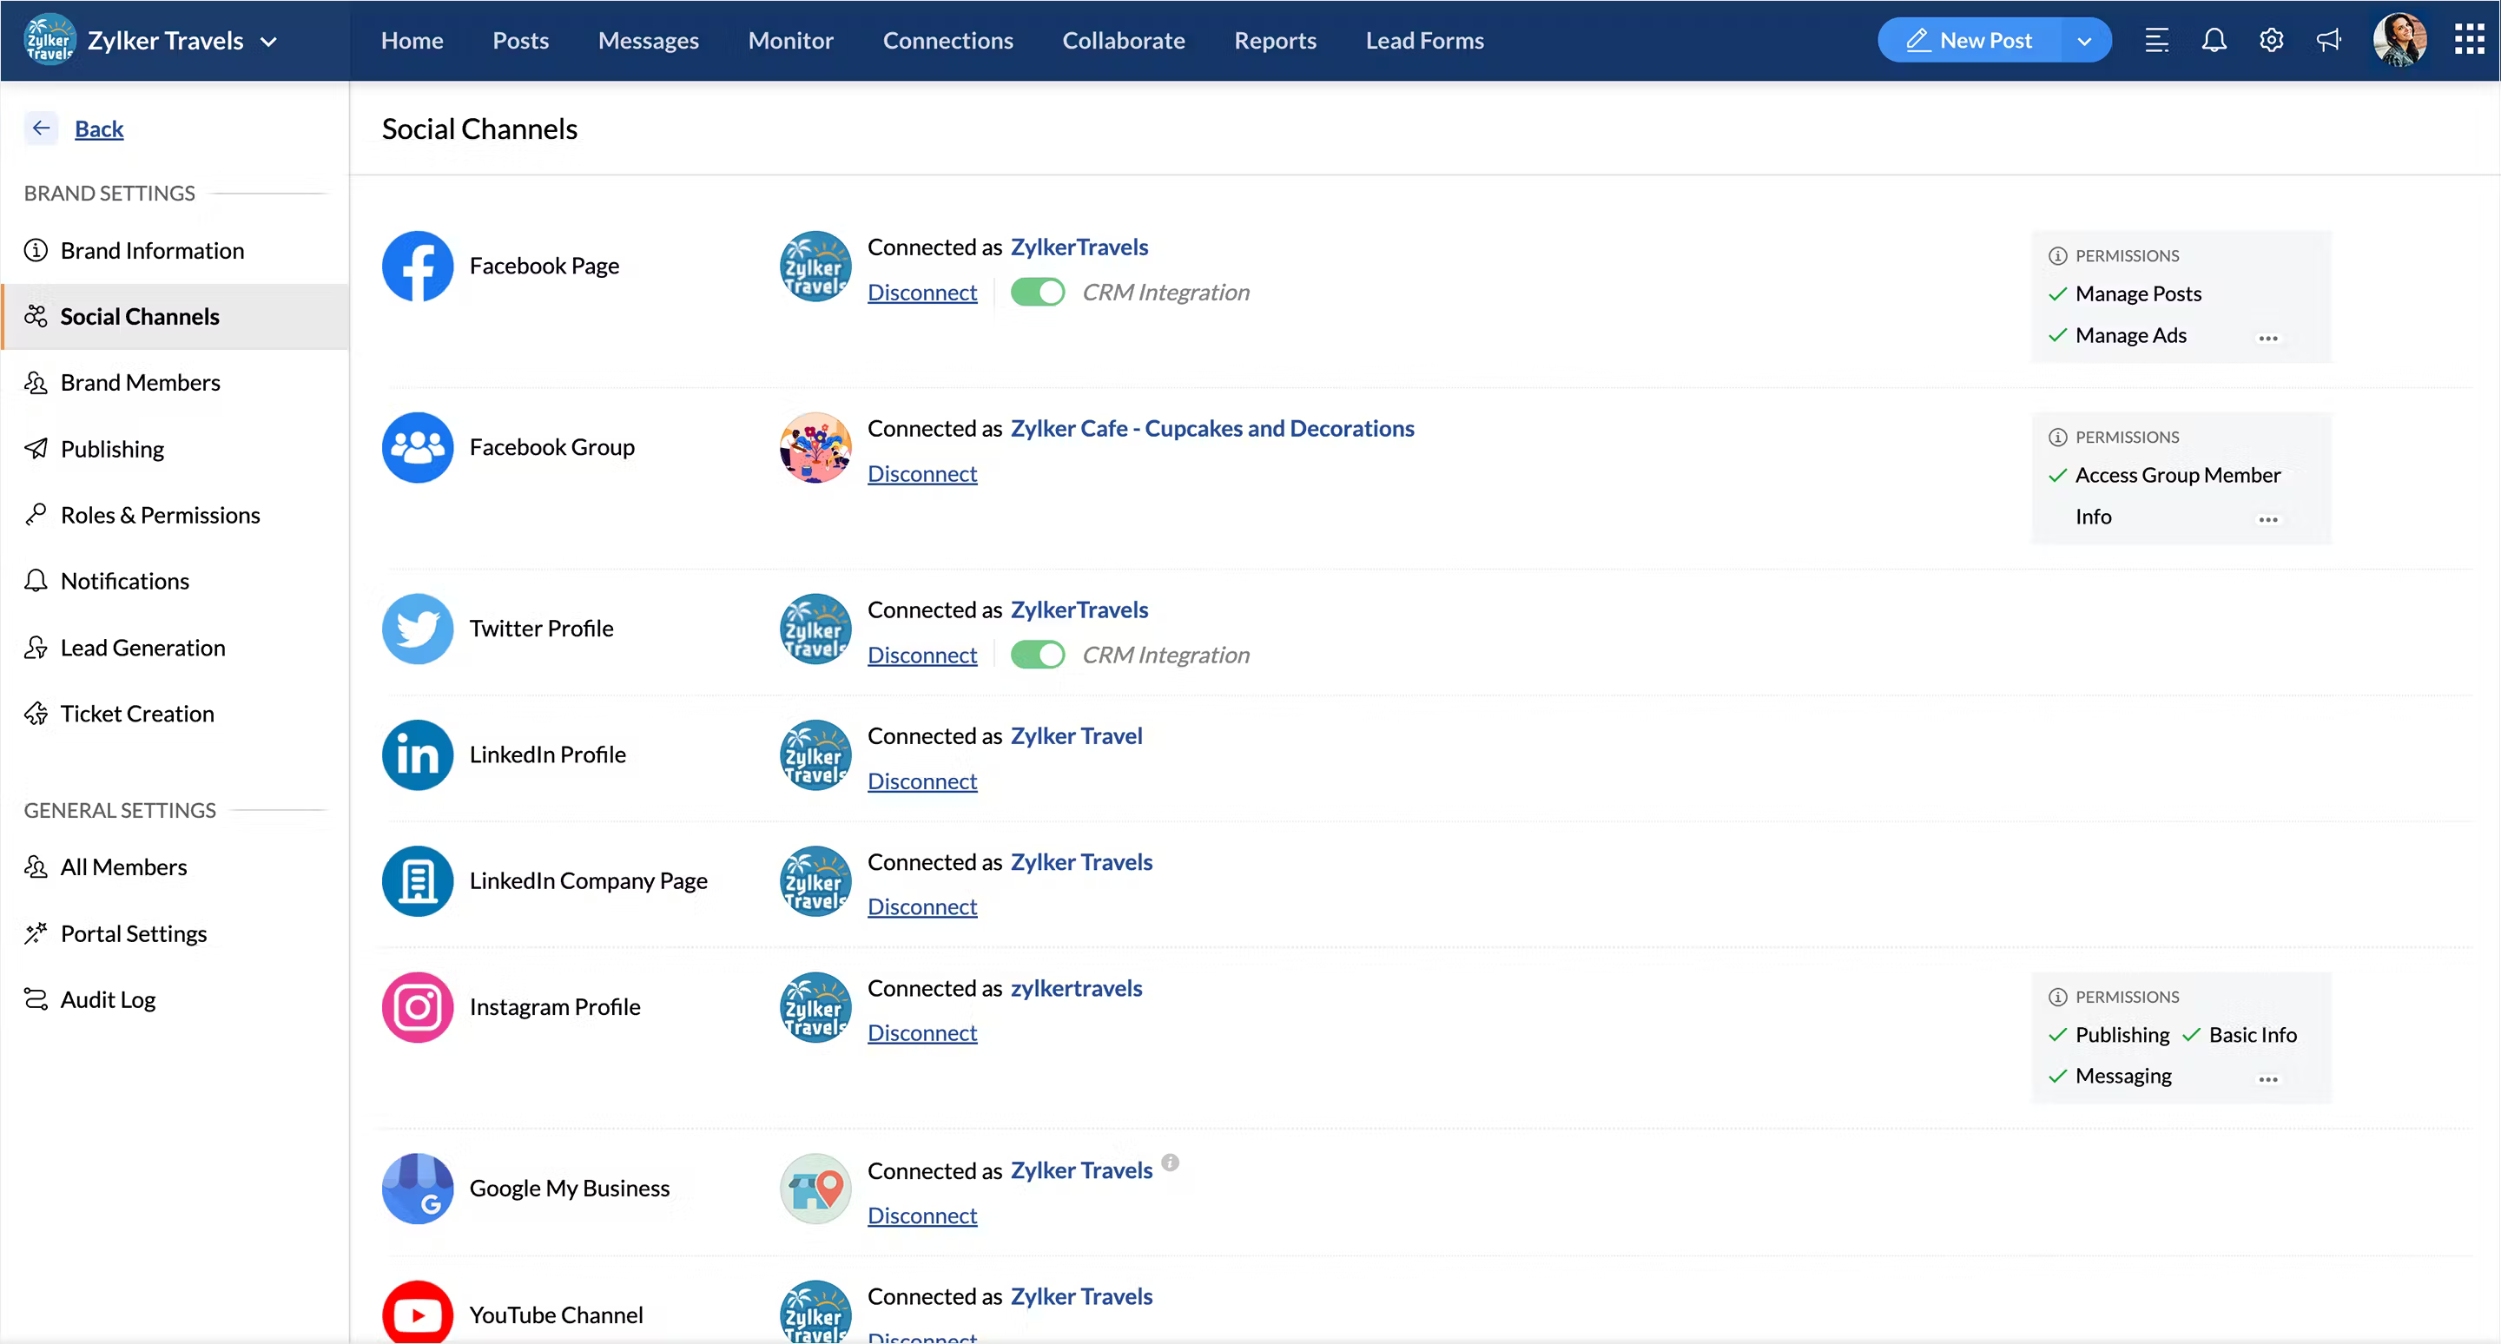The width and height of the screenshot is (2501, 1344).
Task: Open the Reports menu
Action: tap(1275, 41)
